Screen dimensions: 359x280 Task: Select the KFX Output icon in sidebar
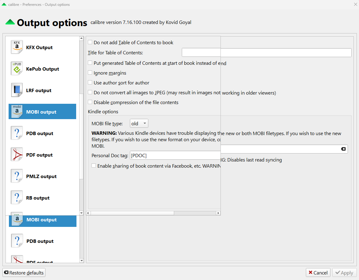(17, 47)
